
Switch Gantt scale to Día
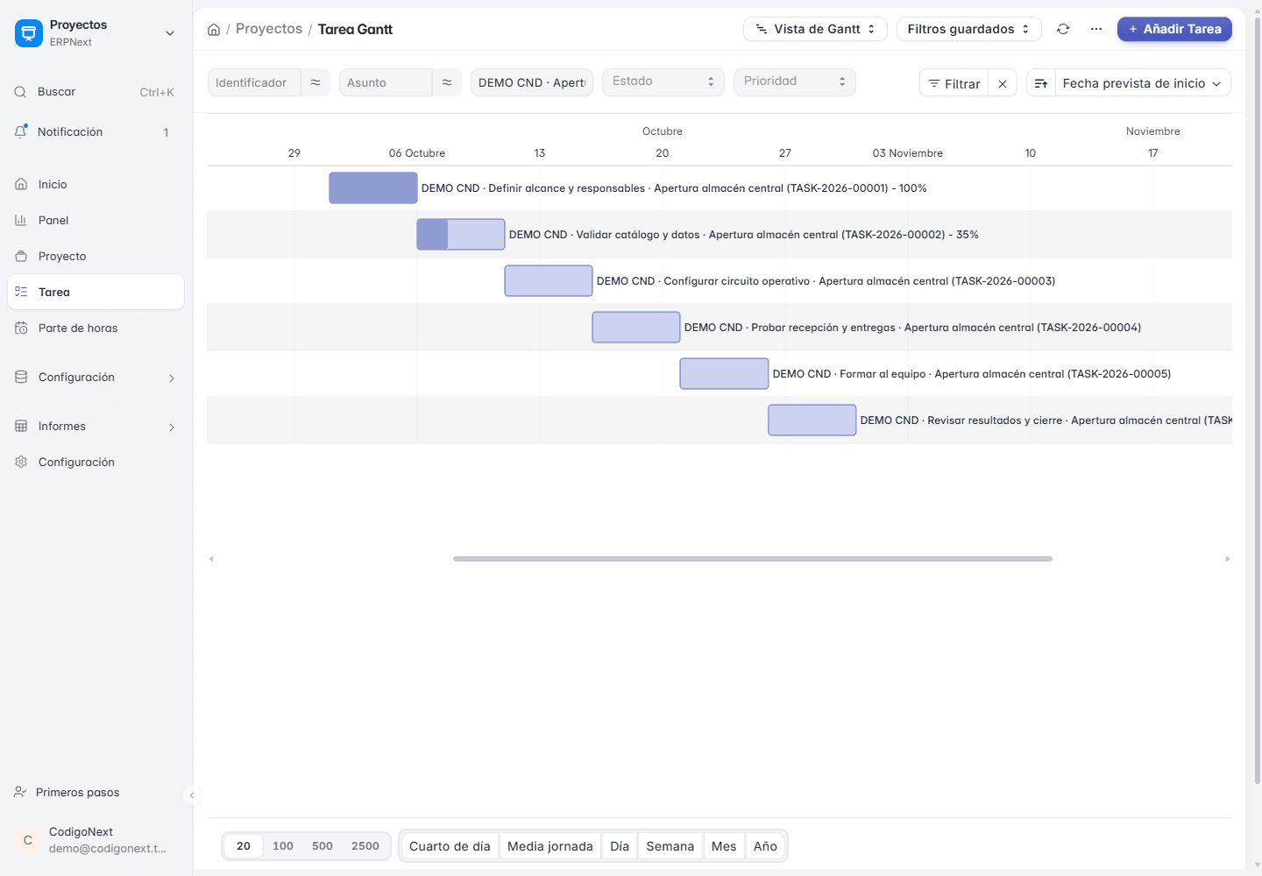click(x=620, y=846)
